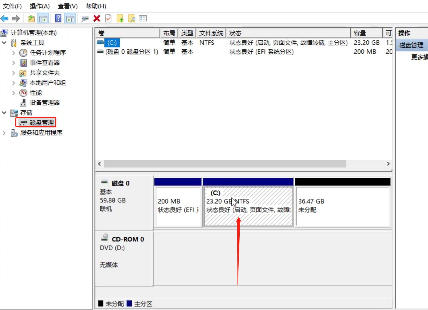
Task: Click the checklist settings view icon
Action: (x=143, y=18)
